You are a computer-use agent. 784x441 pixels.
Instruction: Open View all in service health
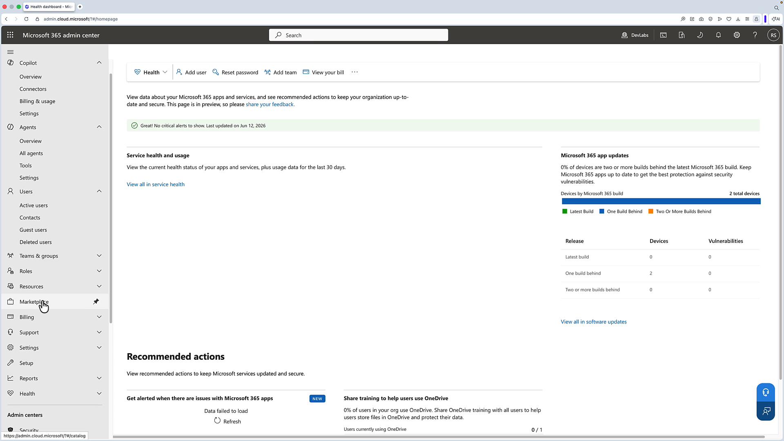click(x=156, y=185)
